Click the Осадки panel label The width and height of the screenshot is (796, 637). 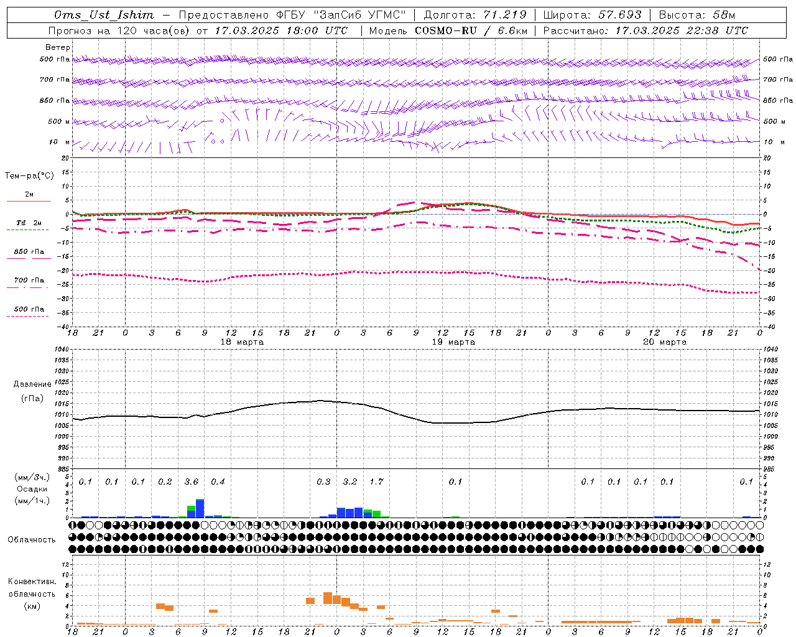[x=32, y=489]
